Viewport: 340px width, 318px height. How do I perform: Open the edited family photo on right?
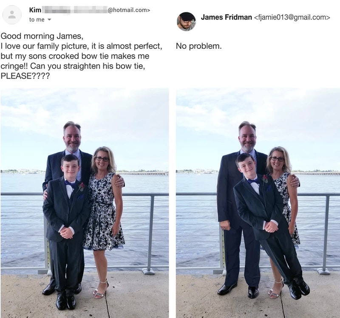pos(258,203)
